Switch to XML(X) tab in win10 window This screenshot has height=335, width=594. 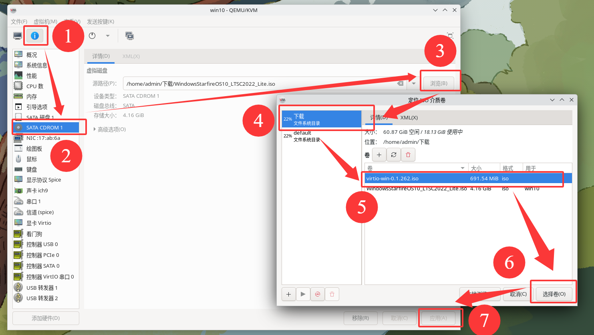pos(131,56)
